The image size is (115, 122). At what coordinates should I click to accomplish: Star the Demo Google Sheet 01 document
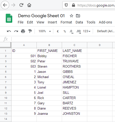(71, 16)
